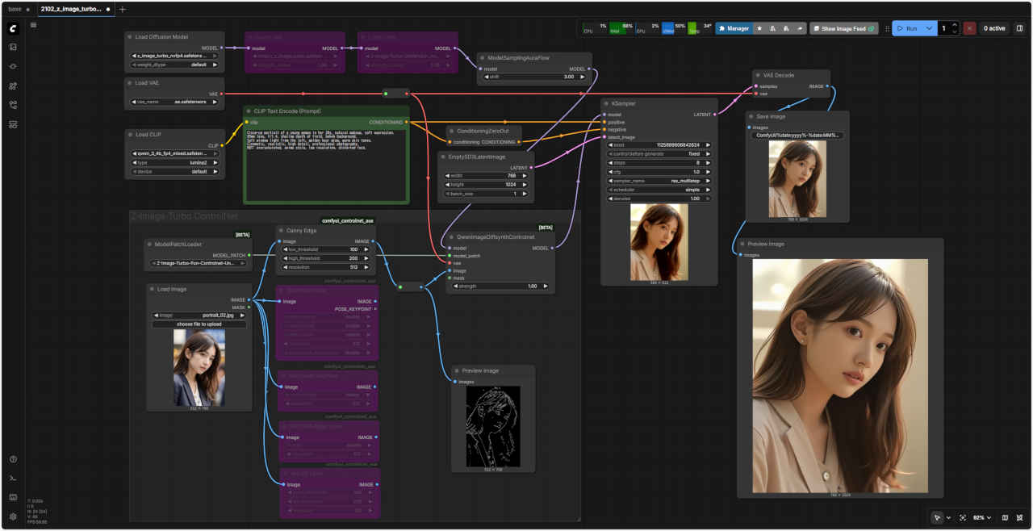Click the red cancel run button
Screen dimensions: 1033x531
click(969, 28)
